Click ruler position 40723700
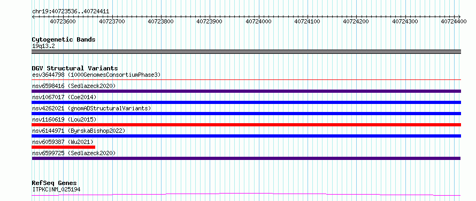The height and width of the screenshot is (201, 476). [112, 21]
